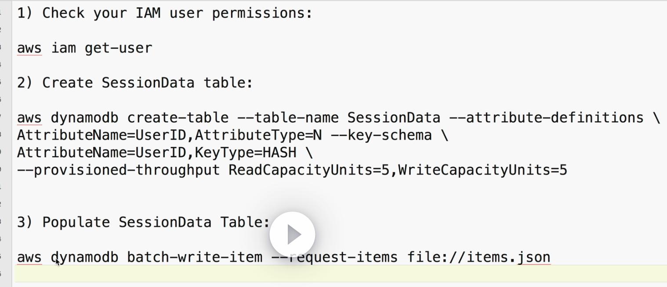667x287 pixels.
Task: Select the "3) Populate SessionData Table:" heading
Action: pyautogui.click(x=143, y=222)
